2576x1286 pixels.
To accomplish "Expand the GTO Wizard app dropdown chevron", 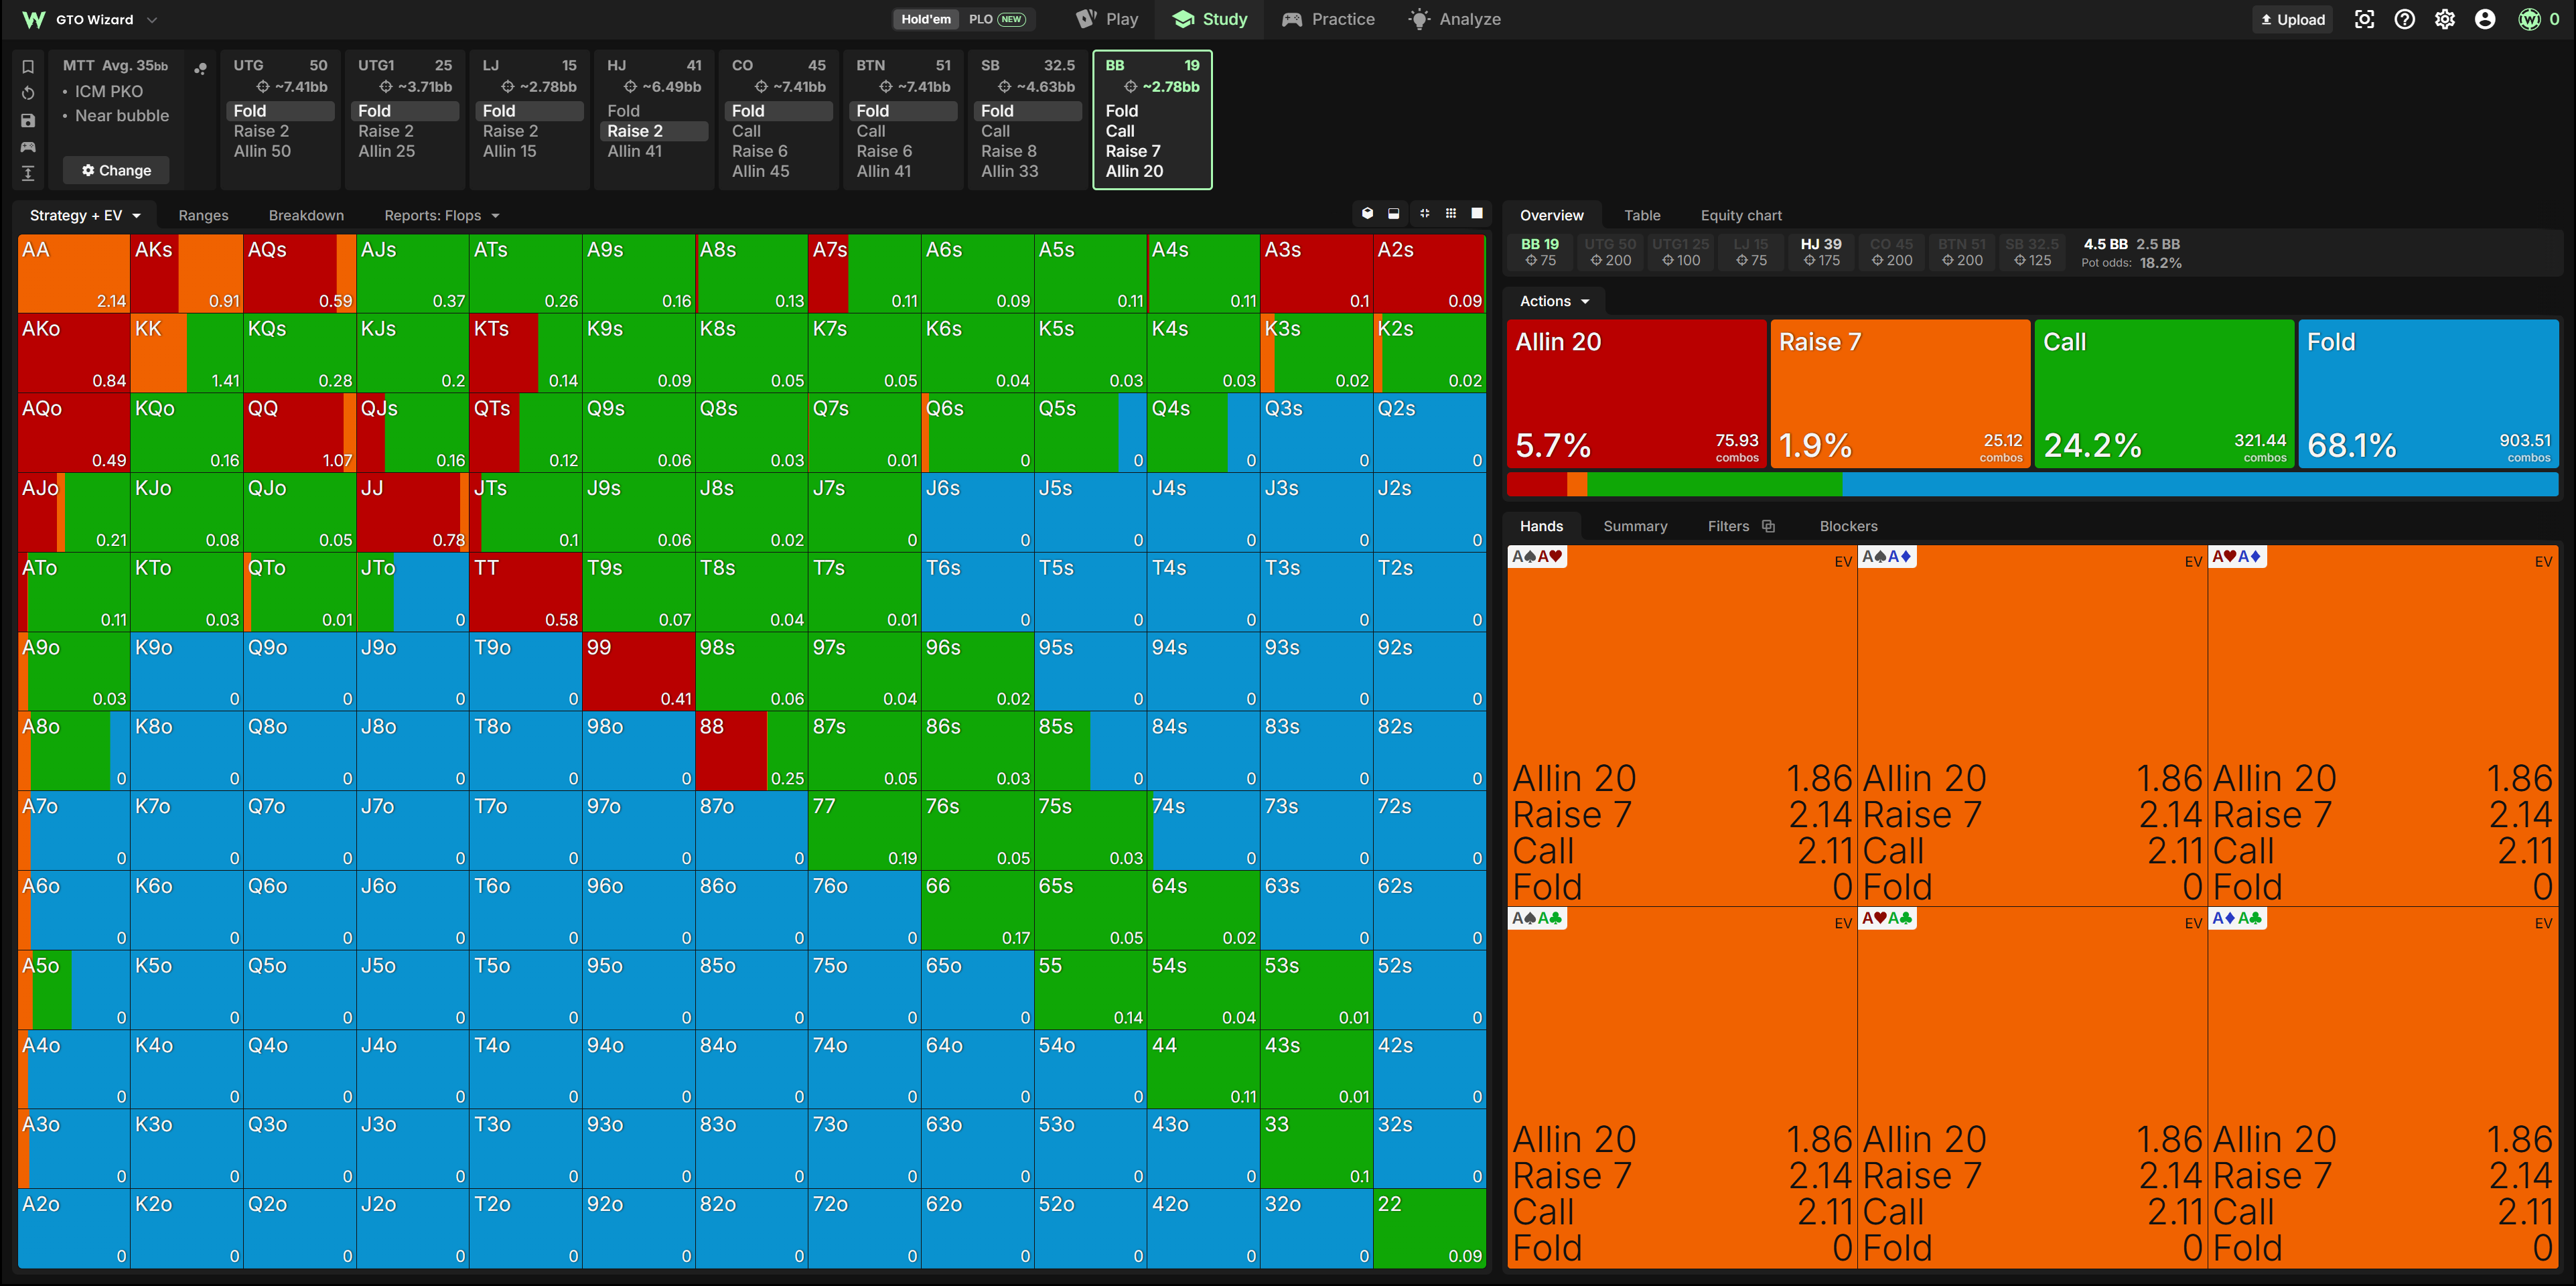I will pyautogui.click(x=152, y=19).
